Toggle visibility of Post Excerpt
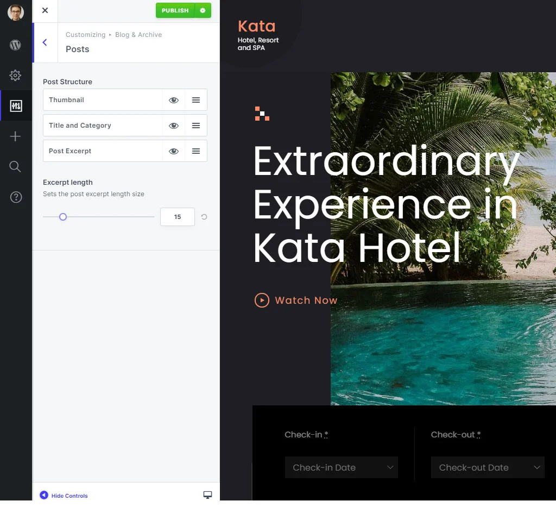This screenshot has height=507, width=556. pos(173,151)
